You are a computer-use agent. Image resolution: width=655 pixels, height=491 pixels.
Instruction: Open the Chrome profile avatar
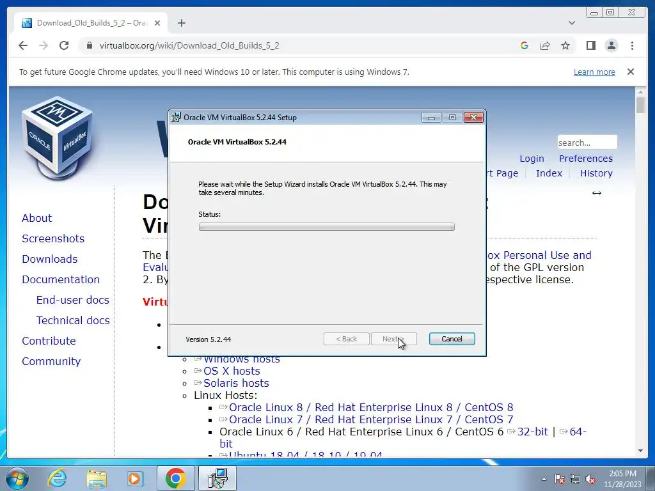[611, 45]
